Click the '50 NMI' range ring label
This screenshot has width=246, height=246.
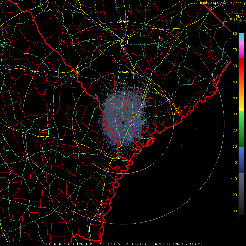[123, 72]
